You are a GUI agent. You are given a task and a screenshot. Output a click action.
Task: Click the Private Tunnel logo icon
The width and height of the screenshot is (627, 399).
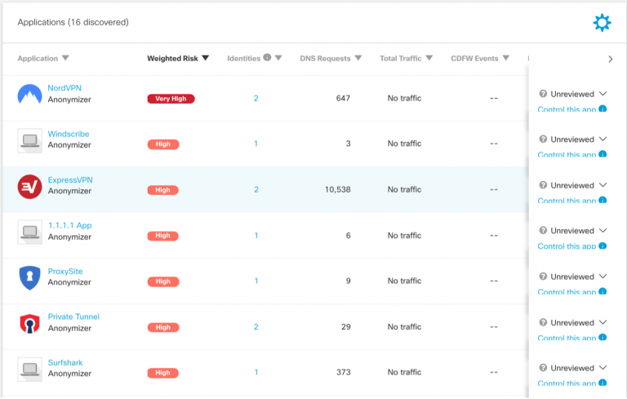[29, 324]
